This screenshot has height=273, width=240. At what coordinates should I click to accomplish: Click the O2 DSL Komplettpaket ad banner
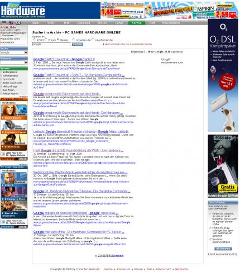pos(223,76)
